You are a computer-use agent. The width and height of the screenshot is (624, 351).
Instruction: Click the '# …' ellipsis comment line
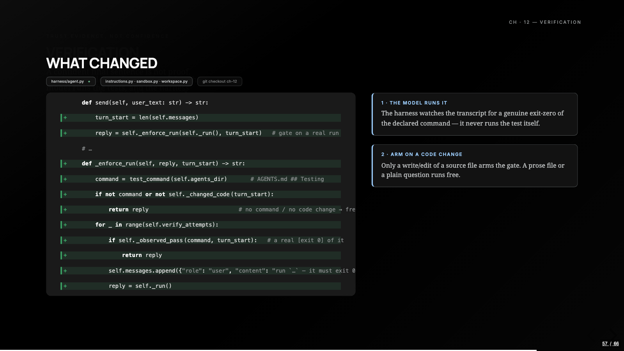tap(87, 149)
